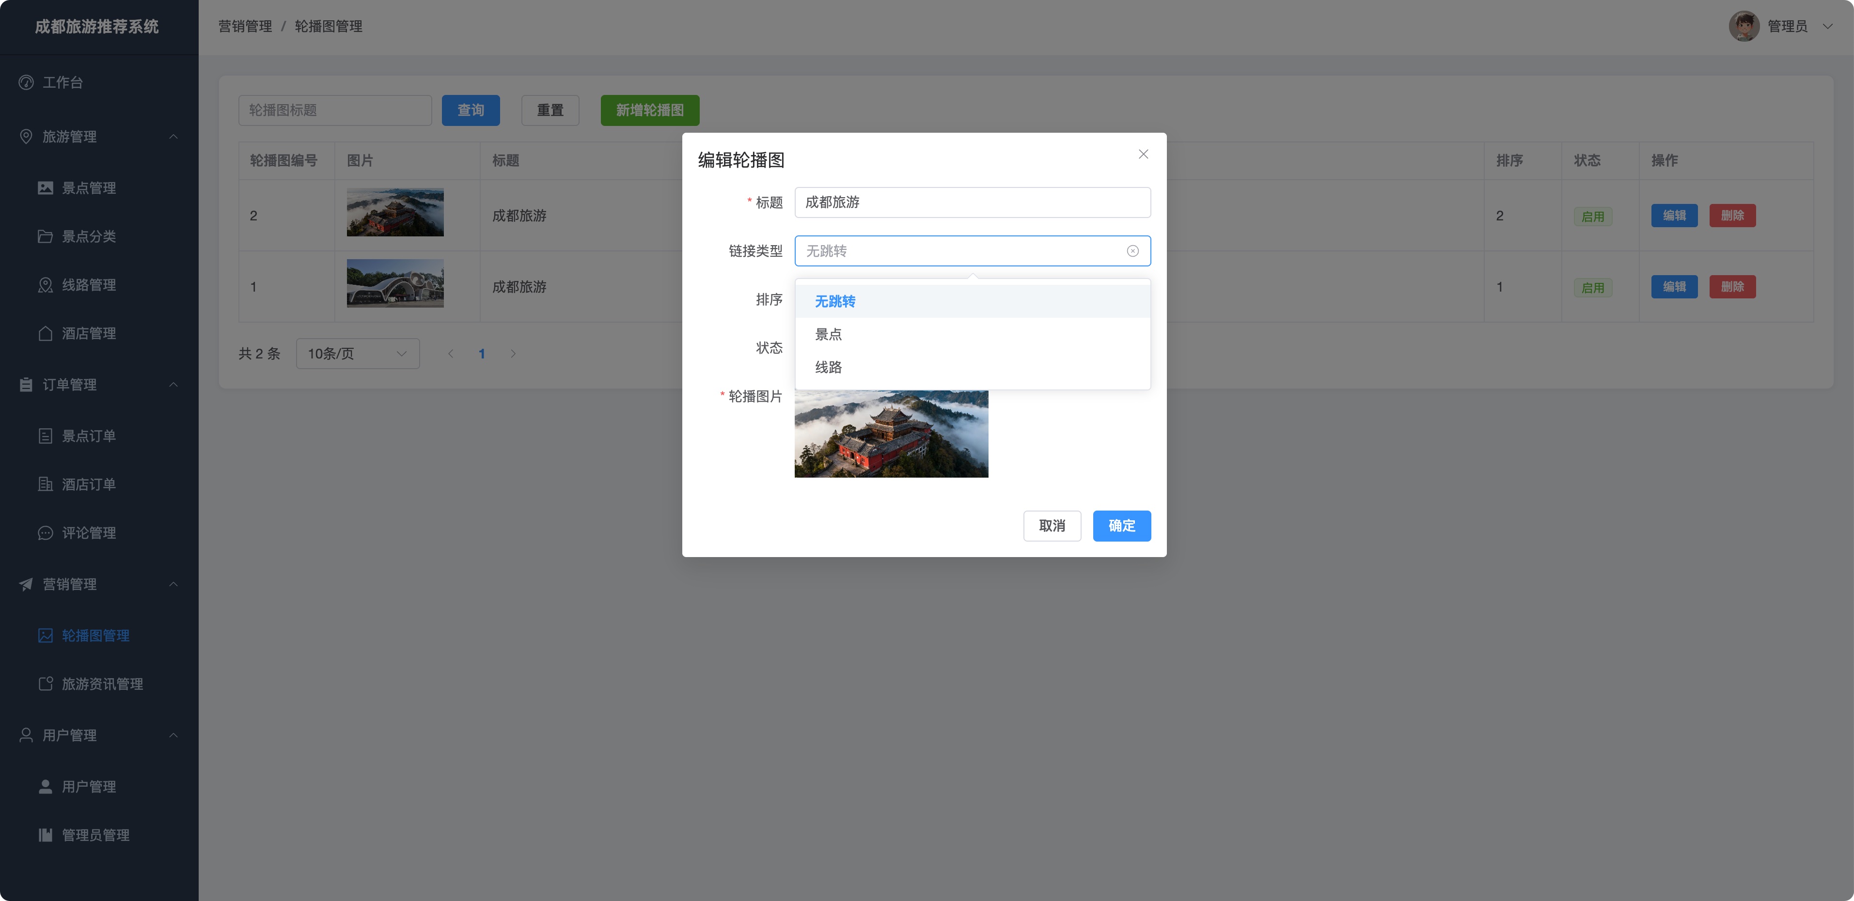Screen dimensions: 1854x901
Task: Close the 编辑轮播图 dialog
Action: [x=1143, y=154]
